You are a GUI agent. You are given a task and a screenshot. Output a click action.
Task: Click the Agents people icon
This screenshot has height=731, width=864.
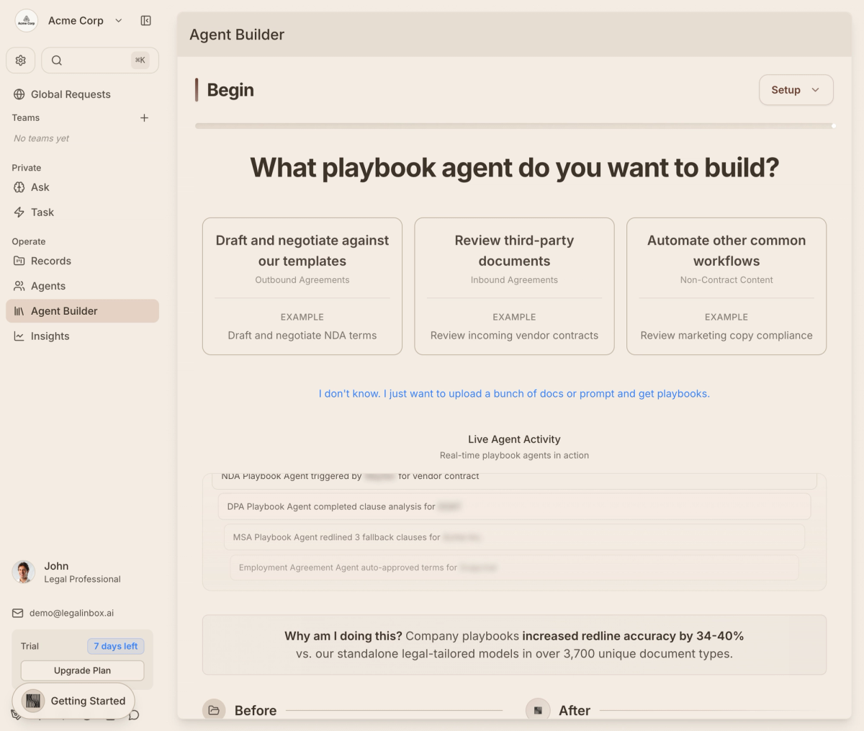point(19,286)
